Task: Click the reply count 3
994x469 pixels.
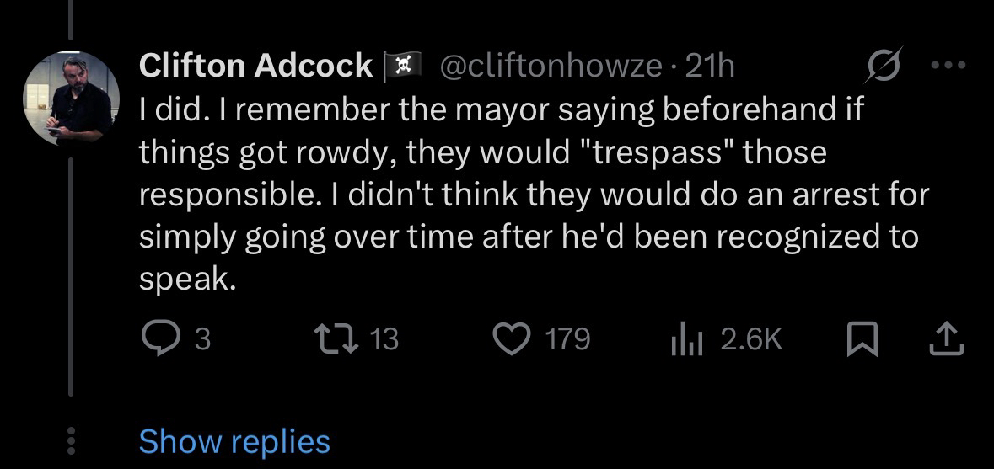Action: point(201,338)
